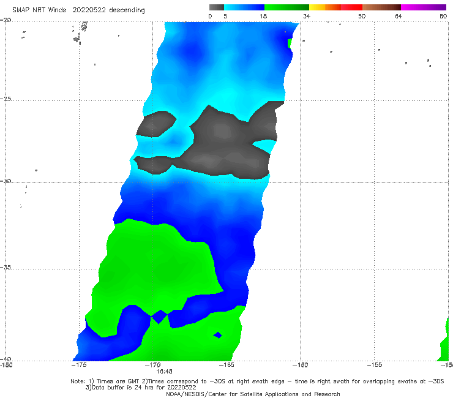Click the 'Data buffer is 24 hrs' note

pyautogui.click(x=141, y=388)
